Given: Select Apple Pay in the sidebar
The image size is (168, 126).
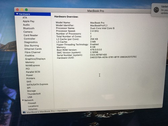Looking at the screenshot, I should coord(29,21).
